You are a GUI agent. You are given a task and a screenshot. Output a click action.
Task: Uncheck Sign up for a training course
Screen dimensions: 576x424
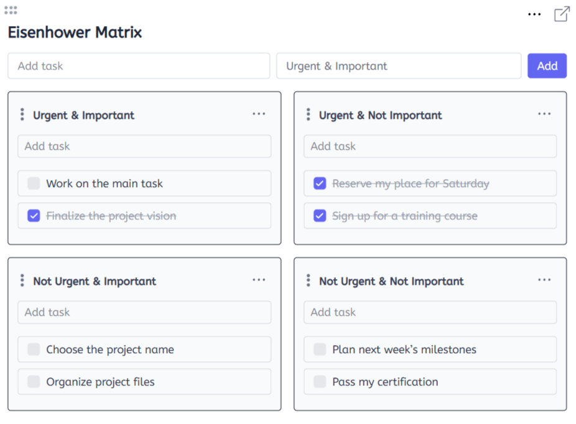point(320,216)
